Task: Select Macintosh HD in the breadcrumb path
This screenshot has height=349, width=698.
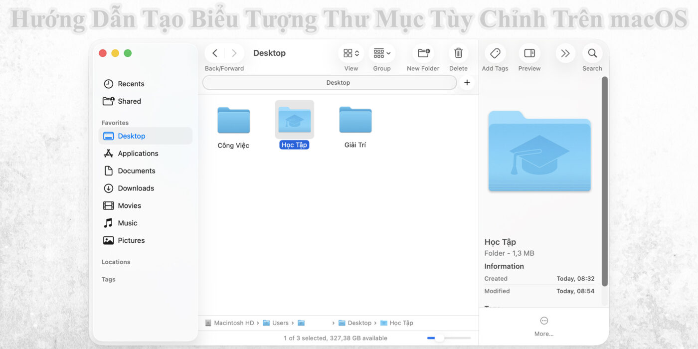Action: (x=234, y=323)
